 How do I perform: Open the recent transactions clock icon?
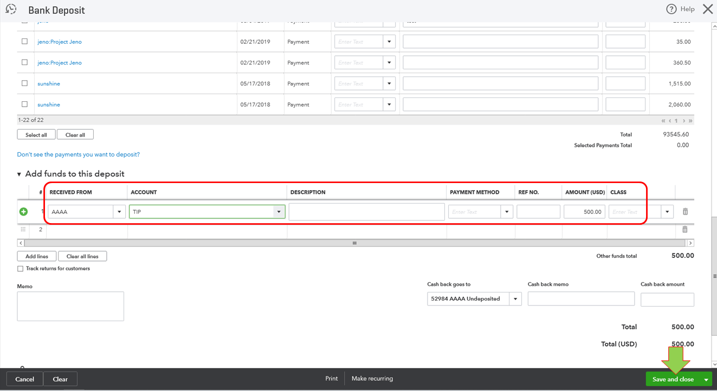(x=11, y=9)
